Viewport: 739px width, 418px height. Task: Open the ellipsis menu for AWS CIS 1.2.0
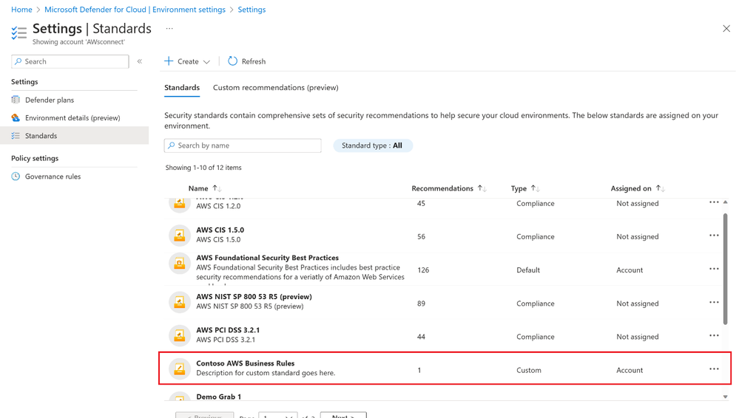(x=714, y=202)
